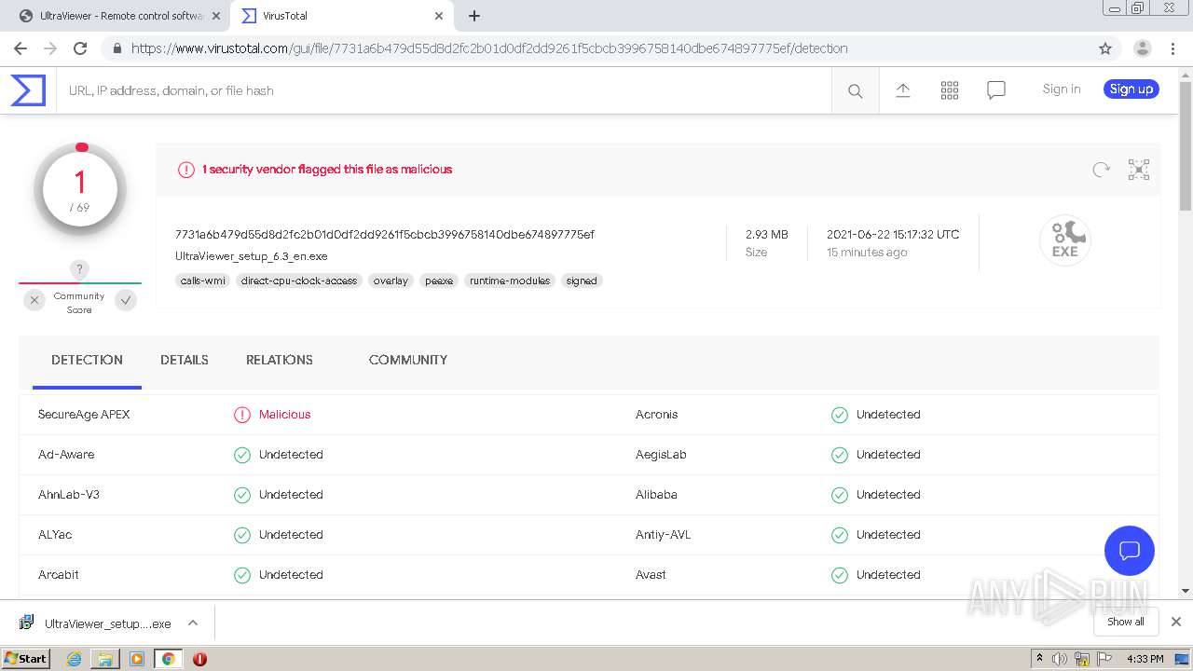This screenshot has width=1193, height=671.
Task: Click the Start button
Action: click(26, 659)
